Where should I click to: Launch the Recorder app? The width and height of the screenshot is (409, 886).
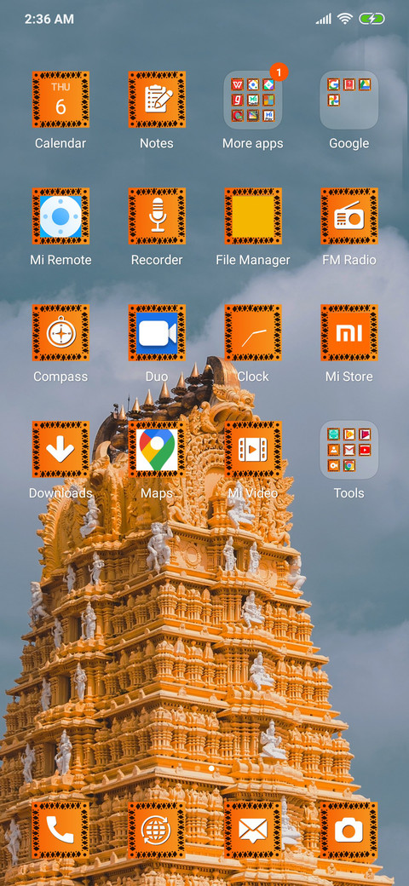tap(157, 216)
